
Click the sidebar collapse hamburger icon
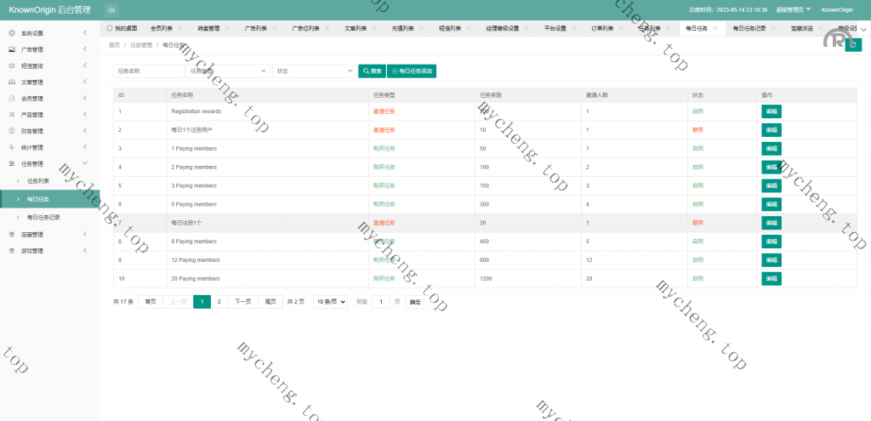(x=112, y=9)
